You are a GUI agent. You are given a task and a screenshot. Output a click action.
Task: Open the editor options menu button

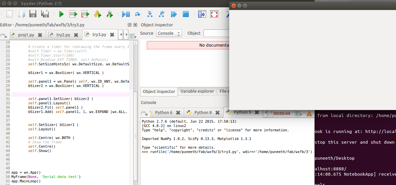click(x=132, y=36)
